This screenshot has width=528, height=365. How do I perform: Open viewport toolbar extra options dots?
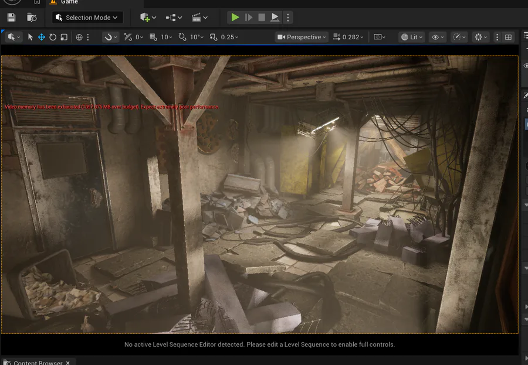497,37
